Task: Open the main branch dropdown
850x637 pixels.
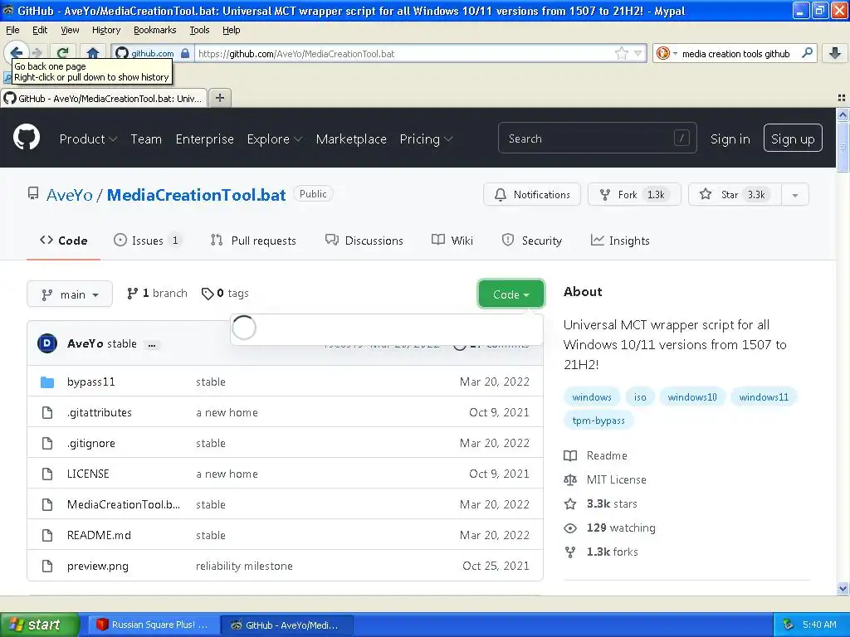Action: [x=70, y=294]
